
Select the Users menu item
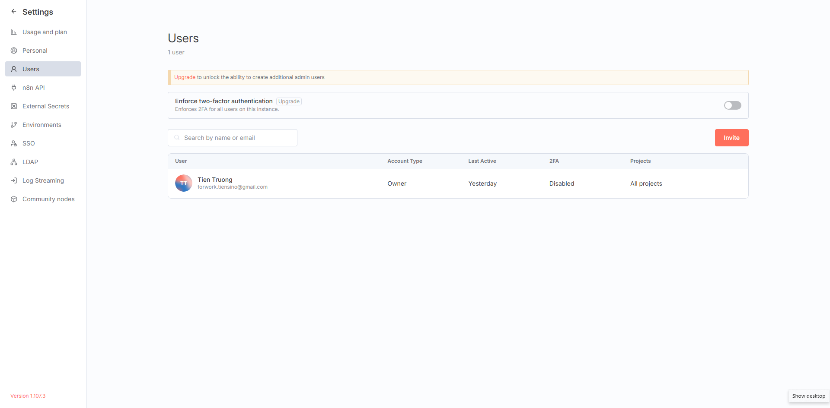coord(43,69)
